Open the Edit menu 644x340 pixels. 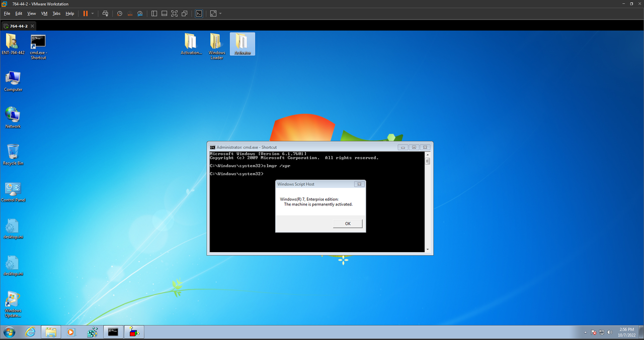click(x=19, y=14)
